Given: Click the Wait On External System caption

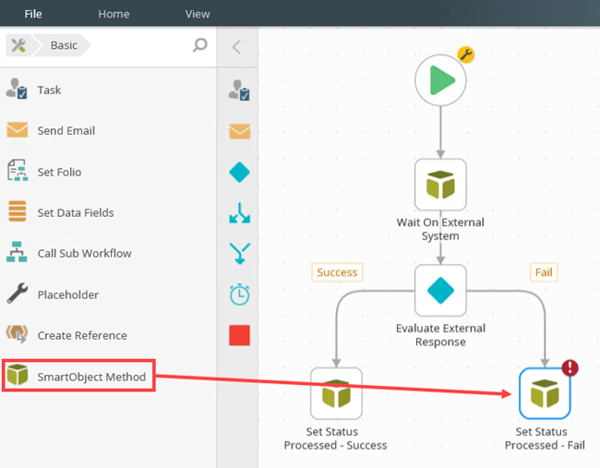Looking at the screenshot, I should click(440, 229).
